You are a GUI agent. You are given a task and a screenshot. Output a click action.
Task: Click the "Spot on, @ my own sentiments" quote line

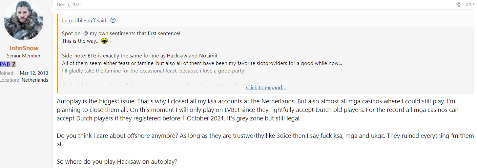121,33
